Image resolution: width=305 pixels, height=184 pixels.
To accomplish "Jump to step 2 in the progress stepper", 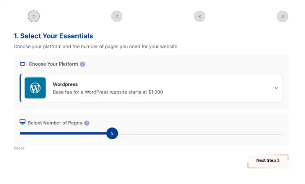I will 117,16.
